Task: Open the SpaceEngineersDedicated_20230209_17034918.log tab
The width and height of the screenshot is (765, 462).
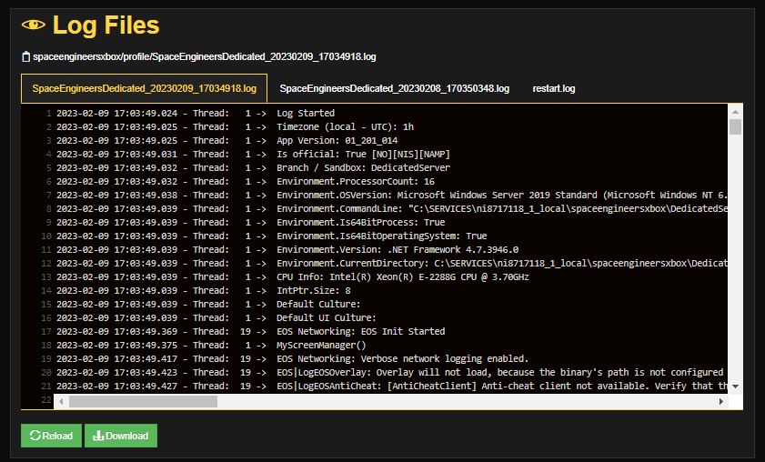Action: pos(144,89)
